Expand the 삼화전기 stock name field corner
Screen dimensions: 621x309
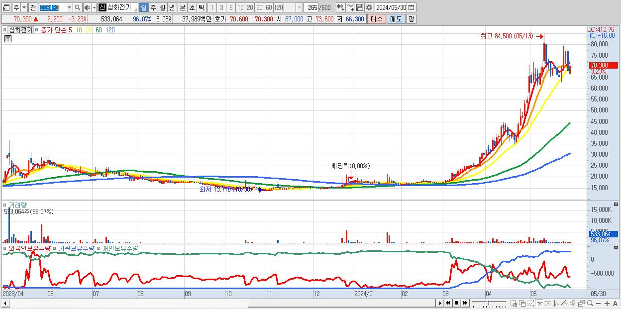[x=135, y=9]
